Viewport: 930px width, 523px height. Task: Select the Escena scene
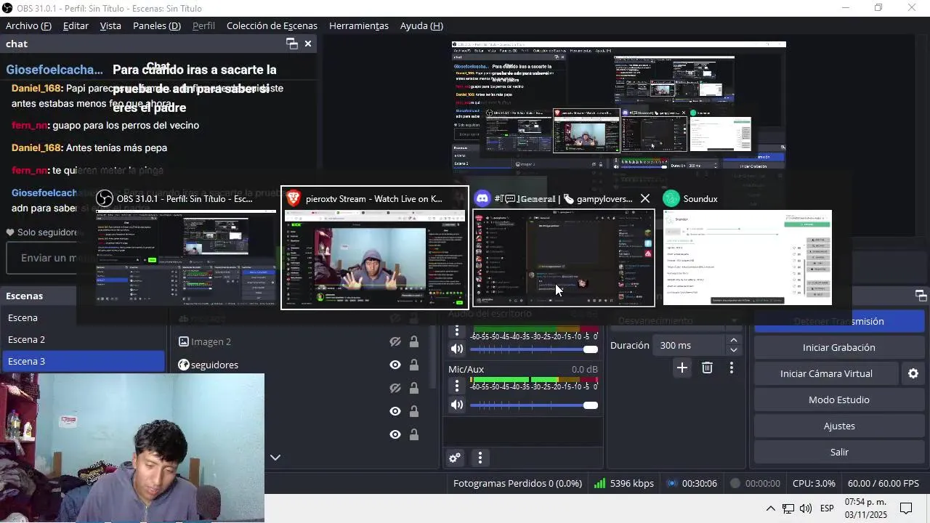(84, 317)
